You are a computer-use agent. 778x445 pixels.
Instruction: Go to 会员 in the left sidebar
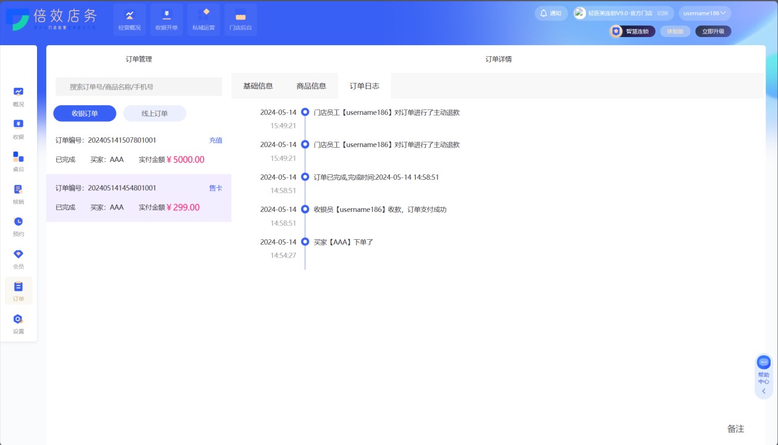(19, 258)
